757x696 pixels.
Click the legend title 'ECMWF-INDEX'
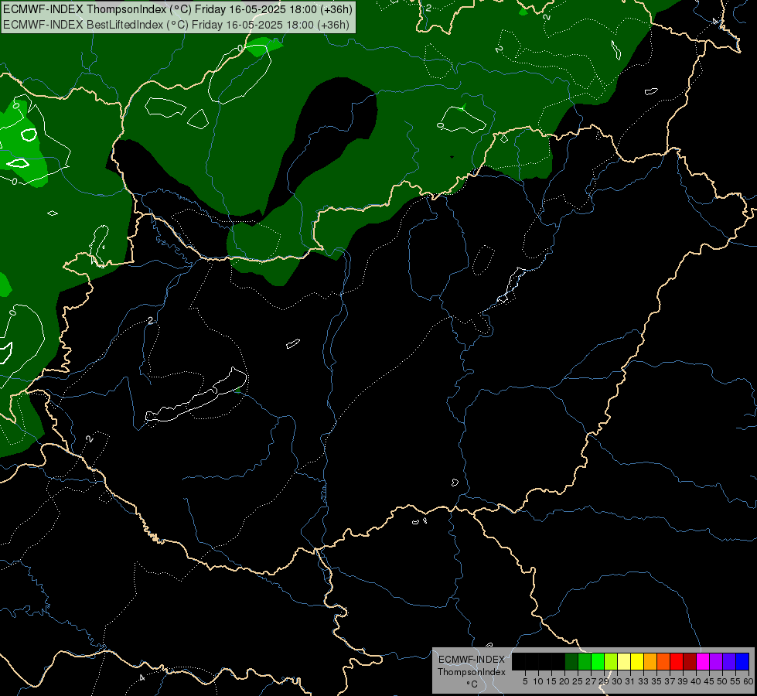click(471, 660)
